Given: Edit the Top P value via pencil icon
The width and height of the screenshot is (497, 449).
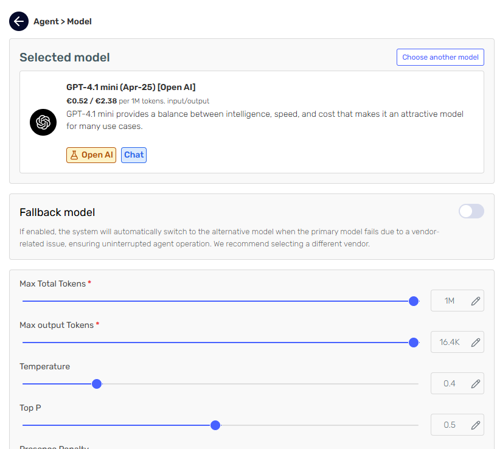Looking at the screenshot, I should (x=476, y=425).
